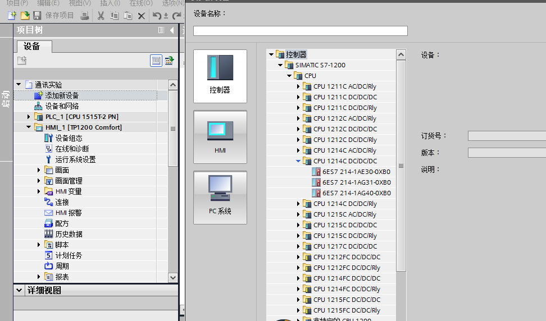546x321 pixels.
Task: Collapse the 详细视图 section
Action: 19,290
